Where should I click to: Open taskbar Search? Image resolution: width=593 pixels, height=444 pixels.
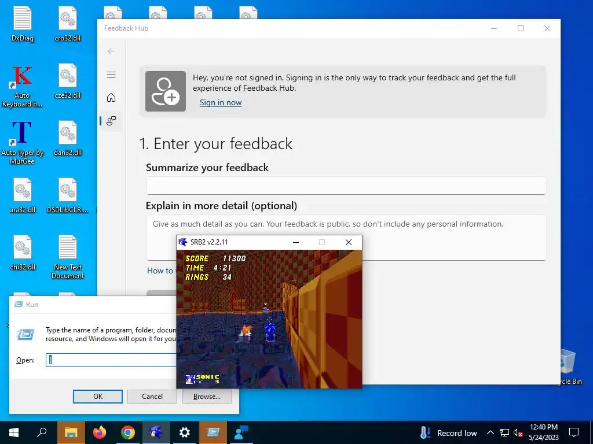42,432
